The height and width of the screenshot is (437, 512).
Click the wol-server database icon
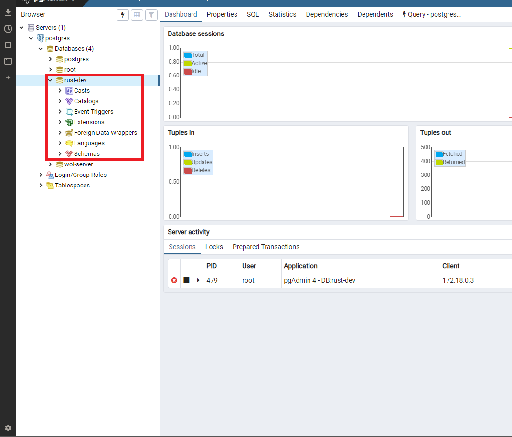click(x=60, y=164)
